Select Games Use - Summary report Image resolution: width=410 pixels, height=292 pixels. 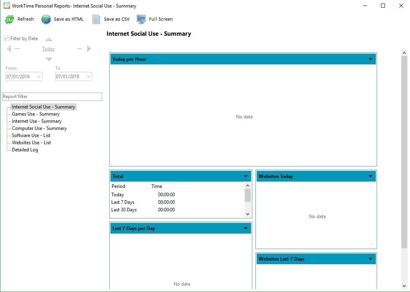click(35, 114)
